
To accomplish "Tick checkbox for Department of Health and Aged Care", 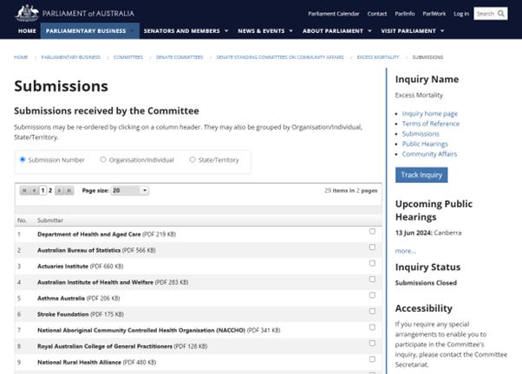I will pos(372,231).
